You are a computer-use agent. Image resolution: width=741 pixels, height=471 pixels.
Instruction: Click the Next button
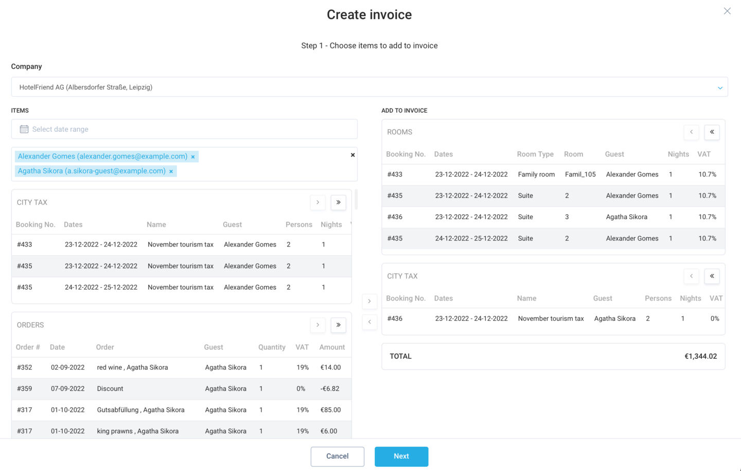[x=401, y=457]
